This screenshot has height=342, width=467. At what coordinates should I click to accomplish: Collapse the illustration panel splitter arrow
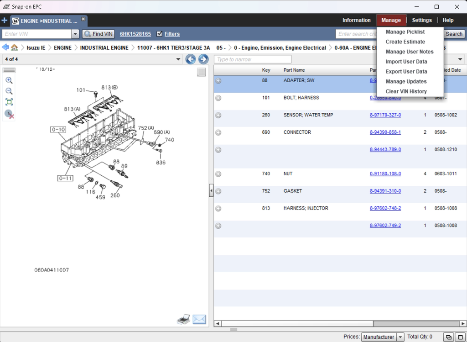211,190
